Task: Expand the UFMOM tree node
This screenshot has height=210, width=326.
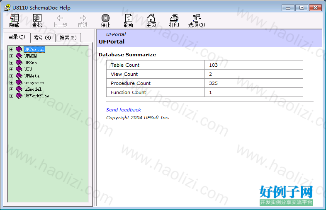Action: [12, 56]
